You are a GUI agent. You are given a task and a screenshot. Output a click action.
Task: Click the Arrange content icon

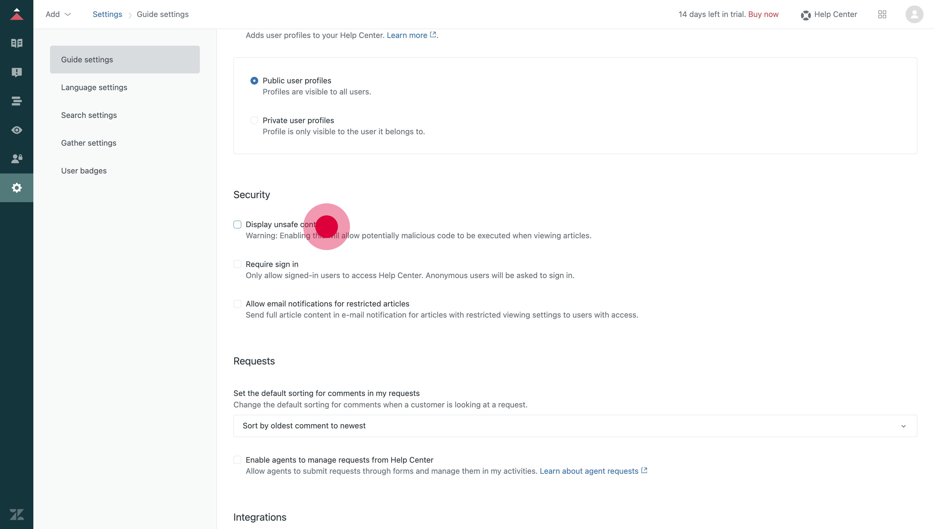[17, 101]
